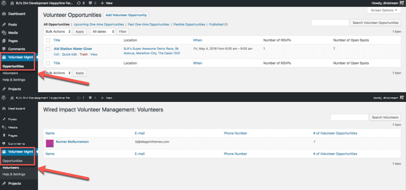
Task: Click the Posts pin icon in the lower sidebar
Action: [4, 119]
